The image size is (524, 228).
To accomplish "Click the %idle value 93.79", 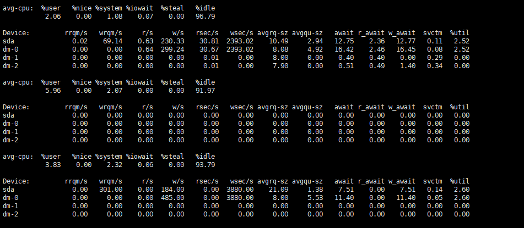I will coord(205,165).
